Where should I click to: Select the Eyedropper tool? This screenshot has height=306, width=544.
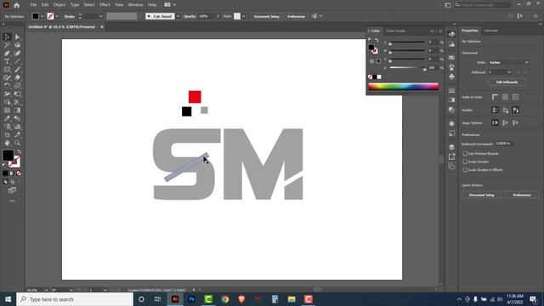7,118
